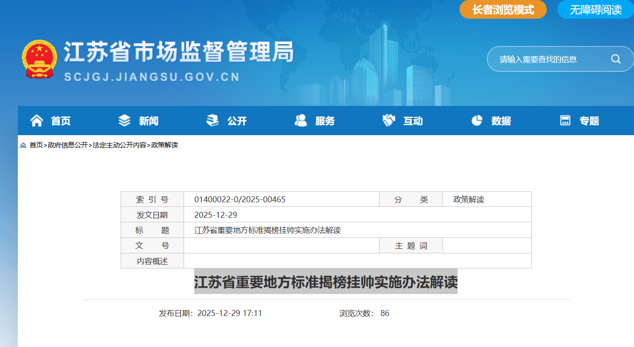Click the 专题 calendar-style icon
Image resolution: width=634 pixels, height=347 pixels.
click(x=565, y=121)
